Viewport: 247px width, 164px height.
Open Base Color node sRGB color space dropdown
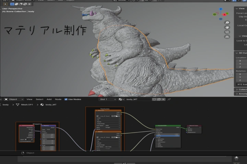[x=113, y=126]
